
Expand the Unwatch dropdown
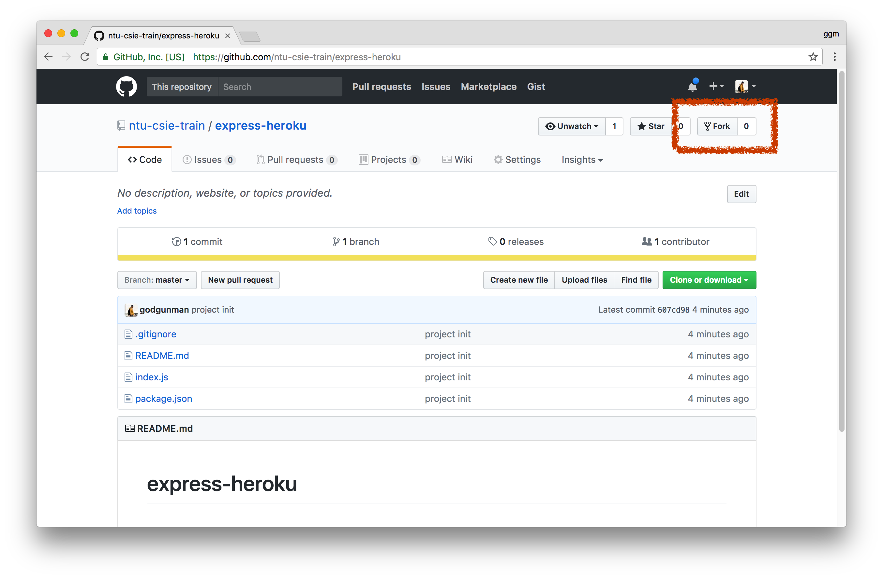pyautogui.click(x=571, y=126)
